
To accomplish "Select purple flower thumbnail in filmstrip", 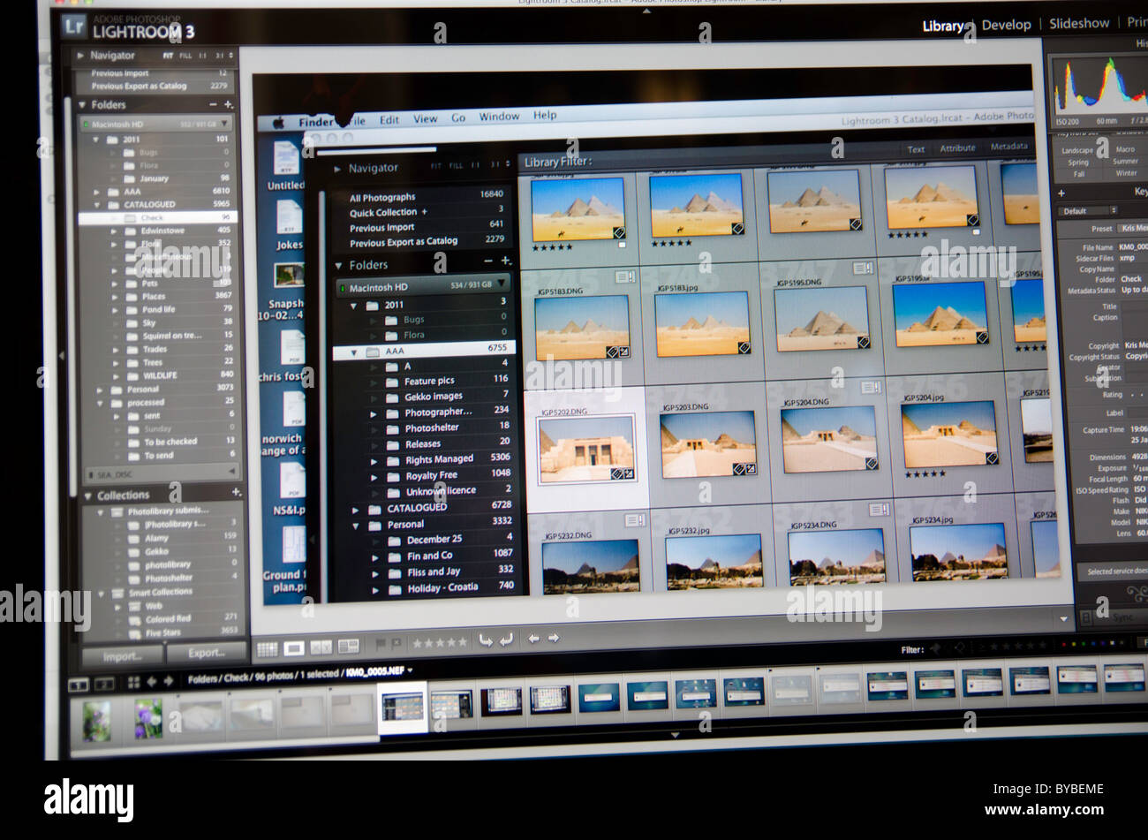I will pos(147,720).
